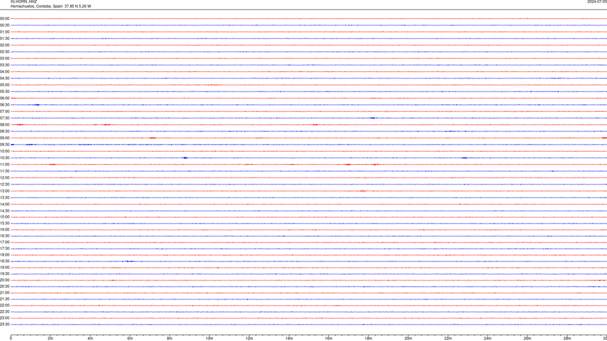Choose the 22:30 time label
The width and height of the screenshot is (607, 341).
(4, 311)
